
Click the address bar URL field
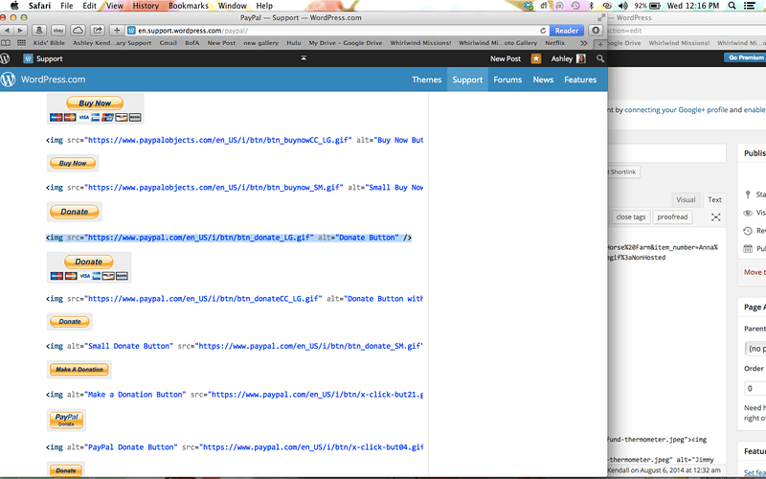click(337, 31)
